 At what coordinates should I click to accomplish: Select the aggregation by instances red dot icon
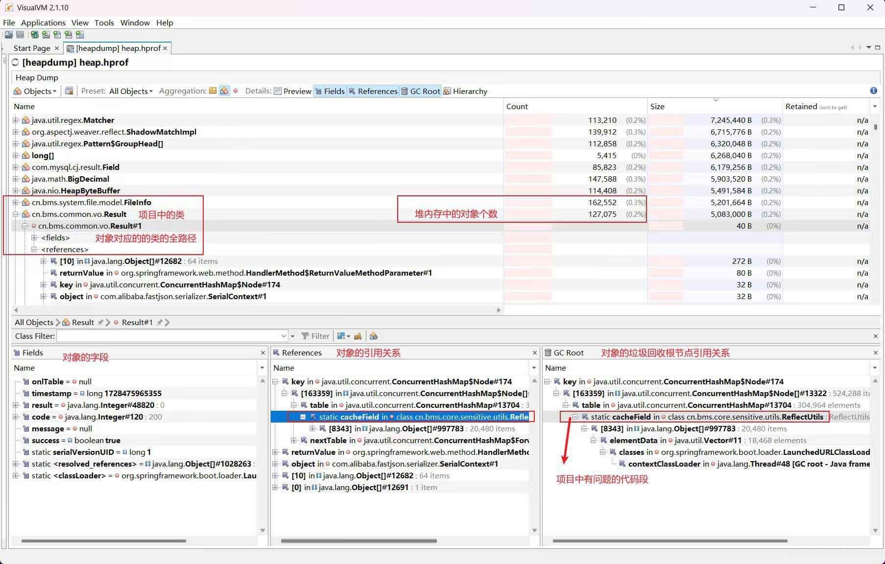[236, 91]
